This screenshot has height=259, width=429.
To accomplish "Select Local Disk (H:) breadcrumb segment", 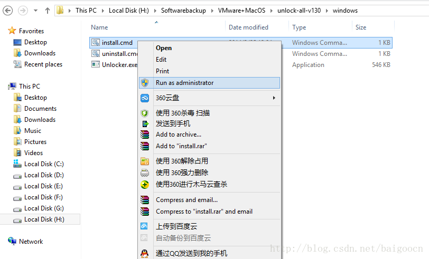I will (x=129, y=11).
